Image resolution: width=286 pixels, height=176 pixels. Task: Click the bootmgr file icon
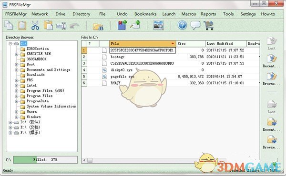point(104,57)
